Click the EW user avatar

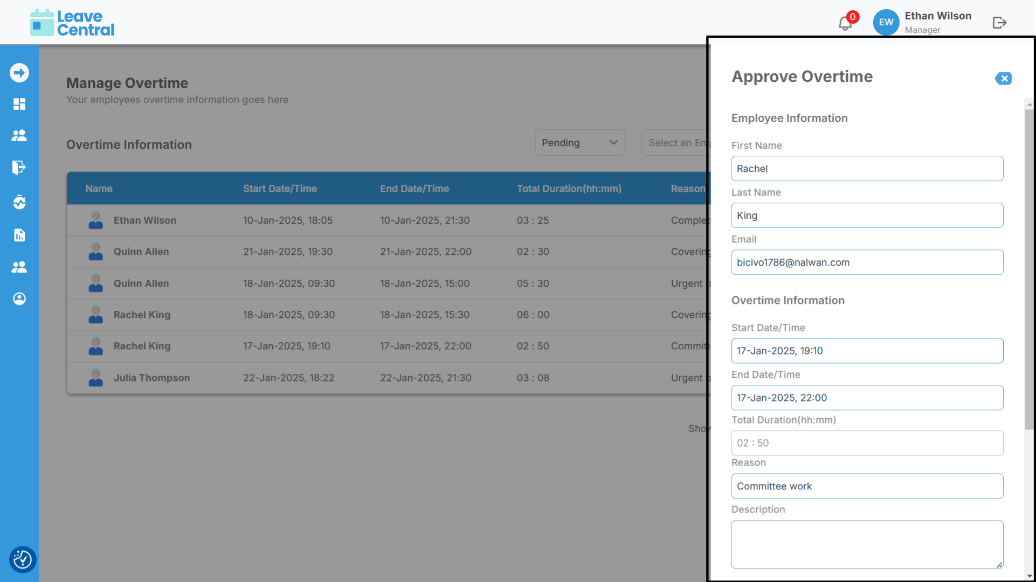click(x=886, y=23)
